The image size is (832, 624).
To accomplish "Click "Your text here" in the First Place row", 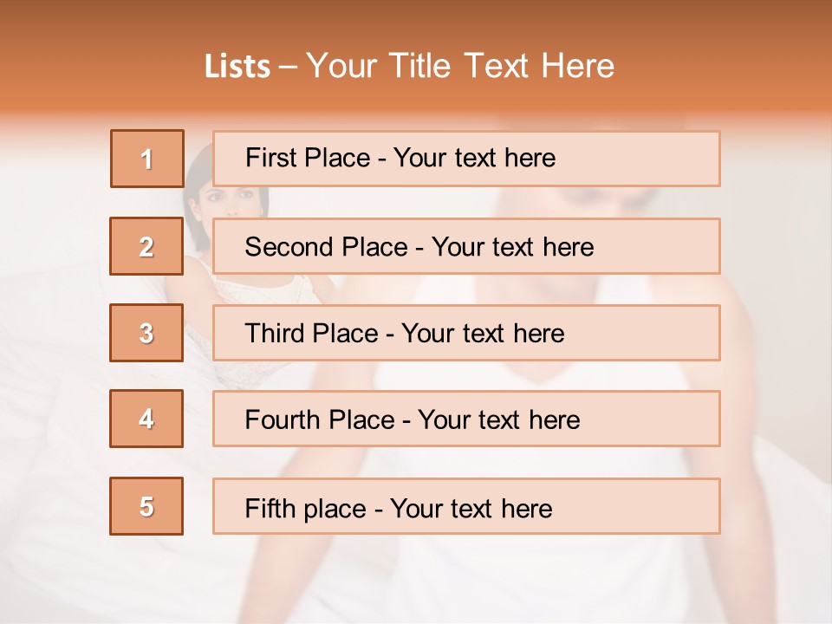I will click(474, 159).
